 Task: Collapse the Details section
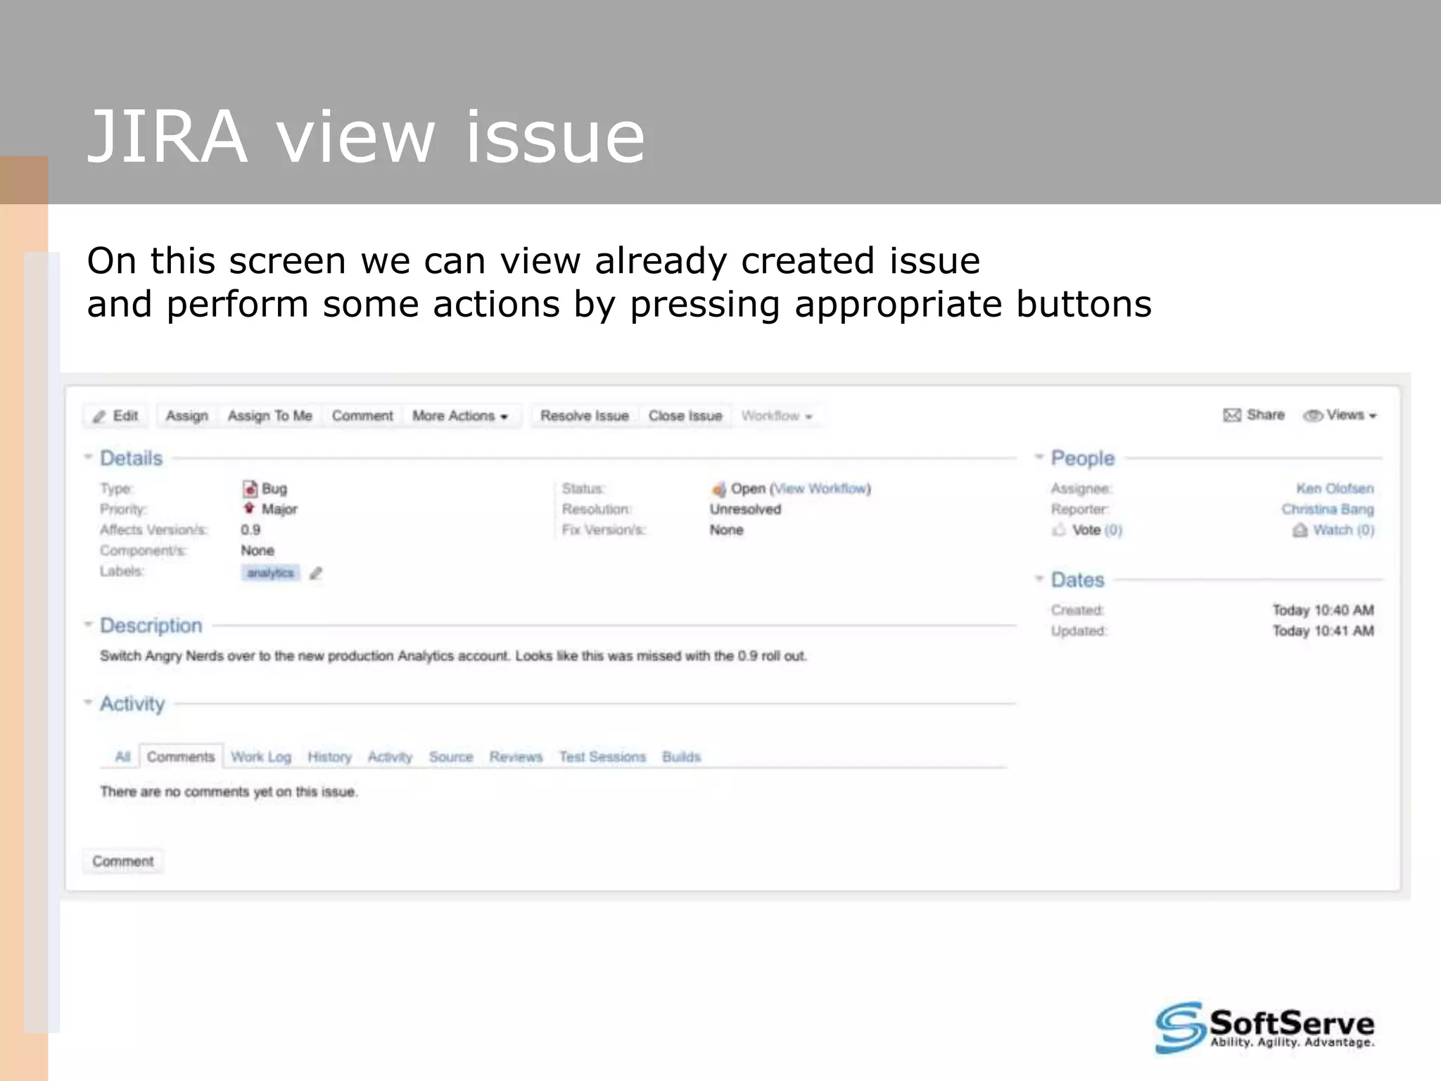click(x=88, y=457)
